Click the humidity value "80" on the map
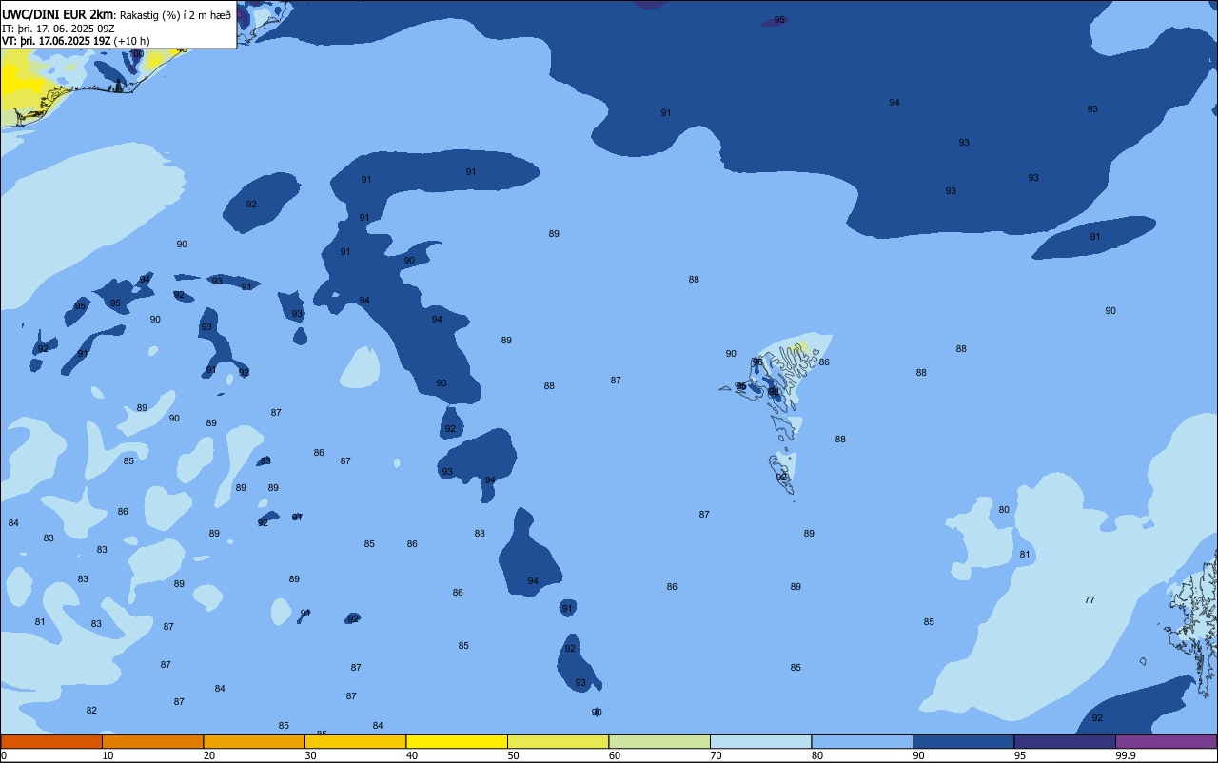The image size is (1218, 763). [1004, 510]
